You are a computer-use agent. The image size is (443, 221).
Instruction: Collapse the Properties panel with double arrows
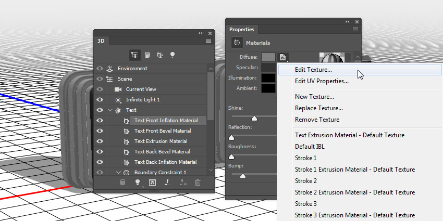pyautogui.click(x=347, y=22)
